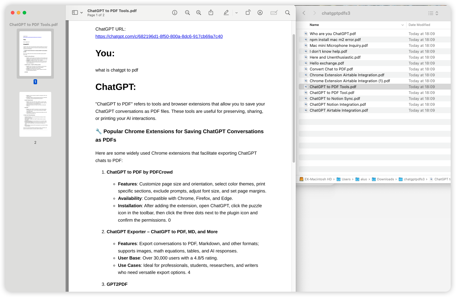Open Finder's list view options icon
Screen dimensions: 456x297
(431, 13)
